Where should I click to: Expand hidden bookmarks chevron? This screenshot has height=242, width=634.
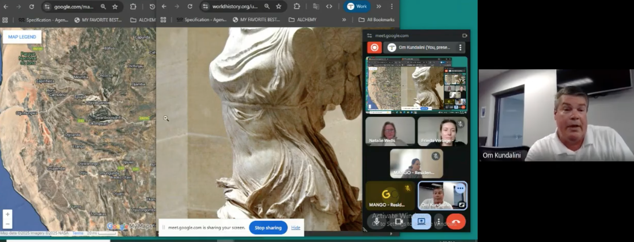point(344,20)
